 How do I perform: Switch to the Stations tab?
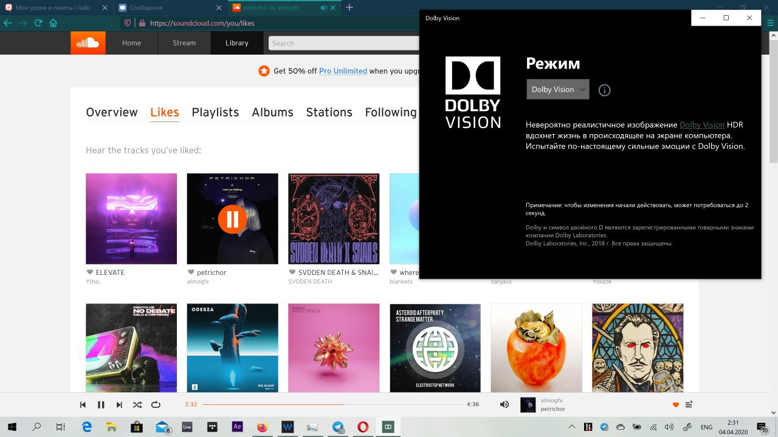[x=329, y=112]
